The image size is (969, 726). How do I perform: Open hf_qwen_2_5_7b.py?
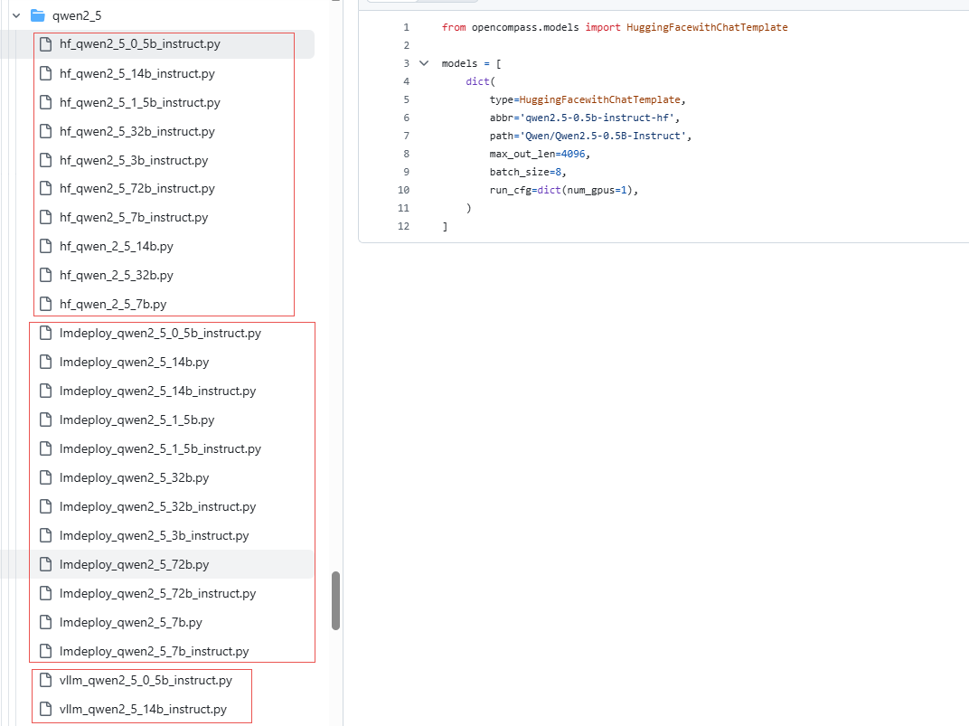point(113,304)
